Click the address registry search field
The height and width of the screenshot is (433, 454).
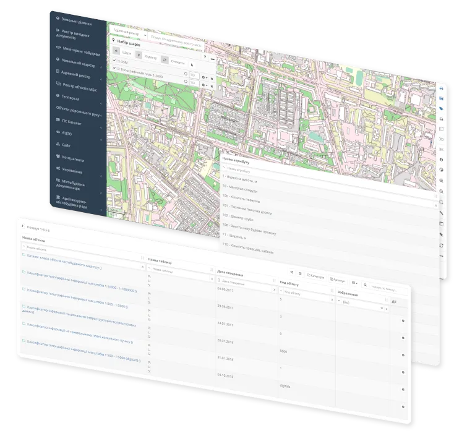click(176, 41)
